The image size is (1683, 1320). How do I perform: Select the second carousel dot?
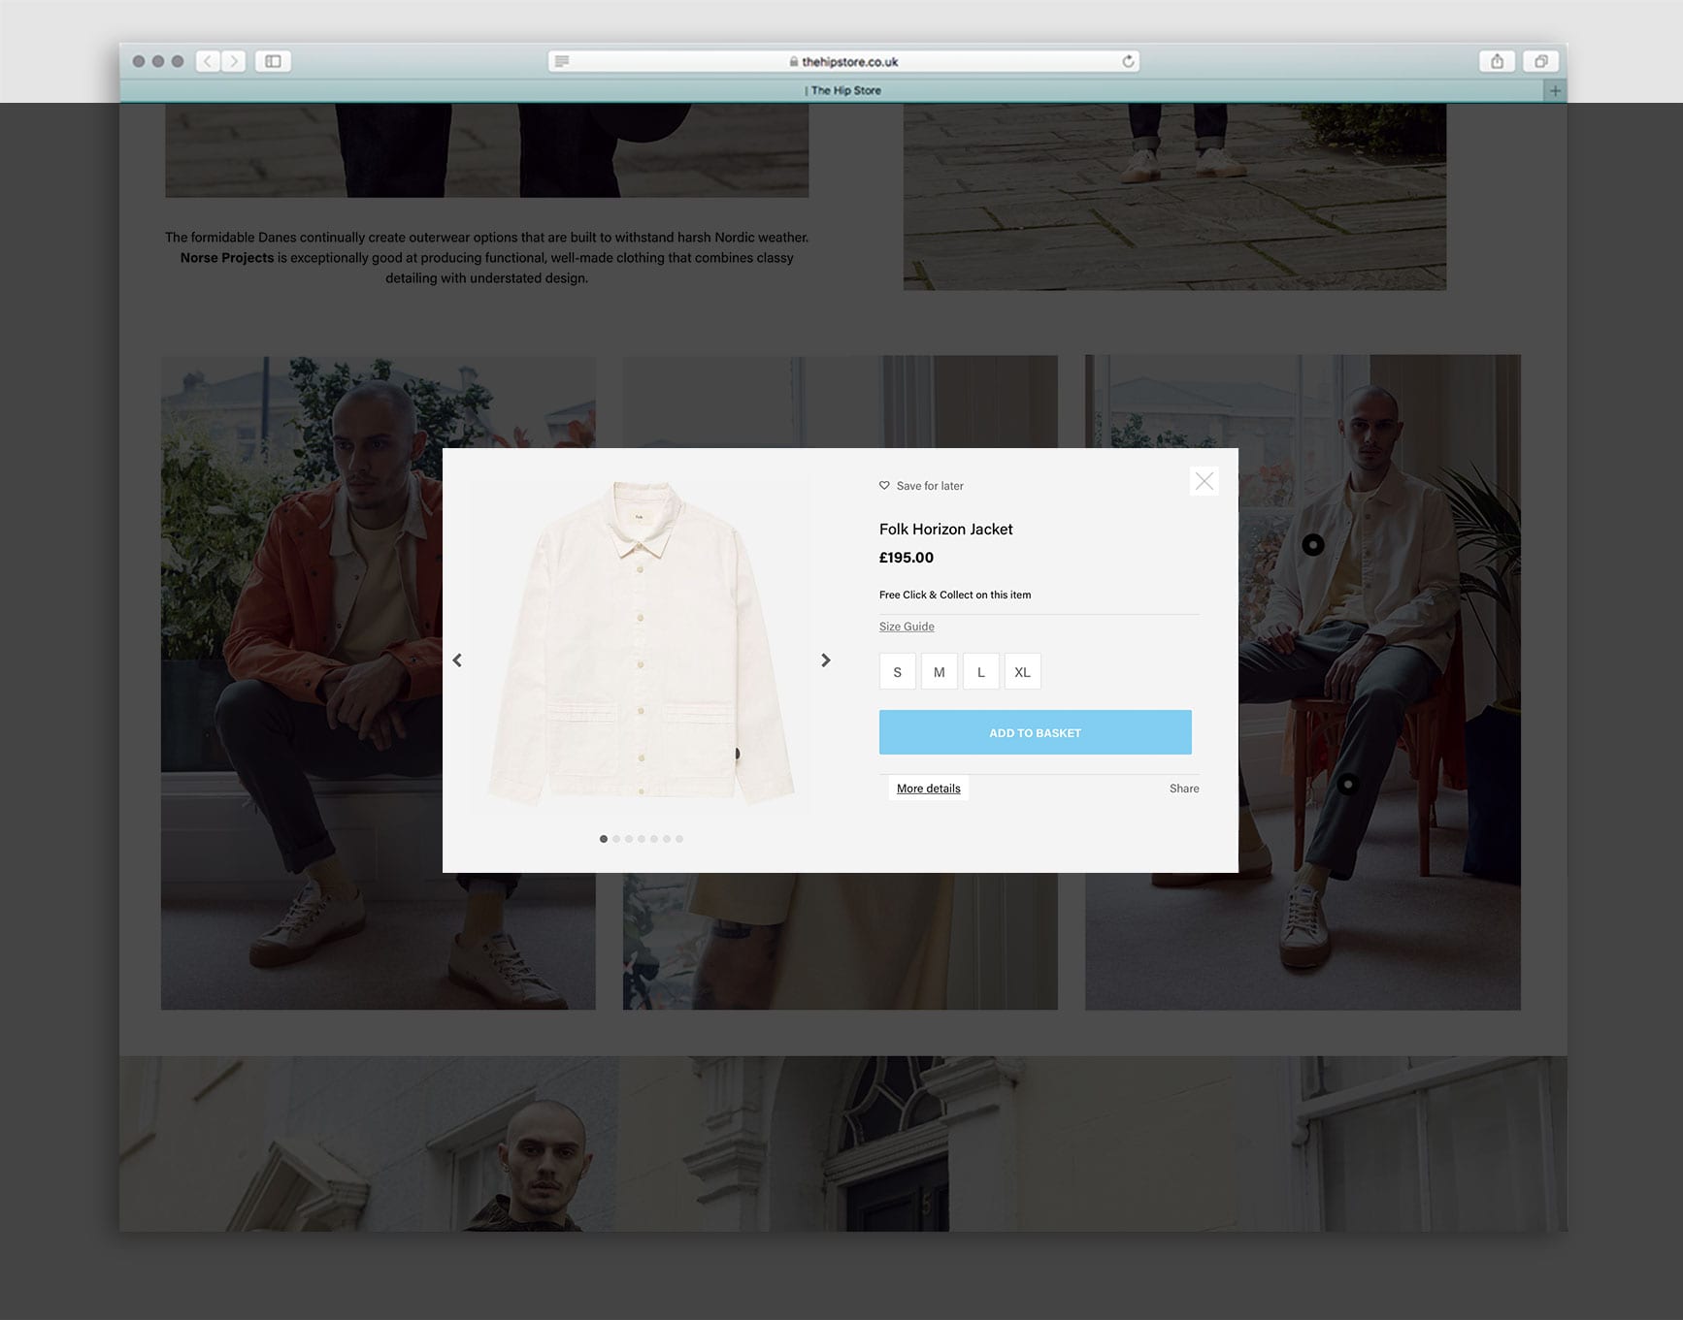[616, 839]
